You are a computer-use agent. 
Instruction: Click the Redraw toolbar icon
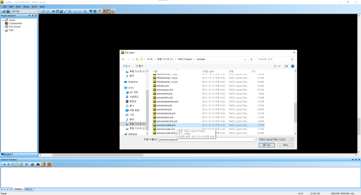pos(95,11)
